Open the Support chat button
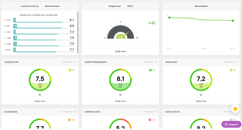 (x=231, y=124)
